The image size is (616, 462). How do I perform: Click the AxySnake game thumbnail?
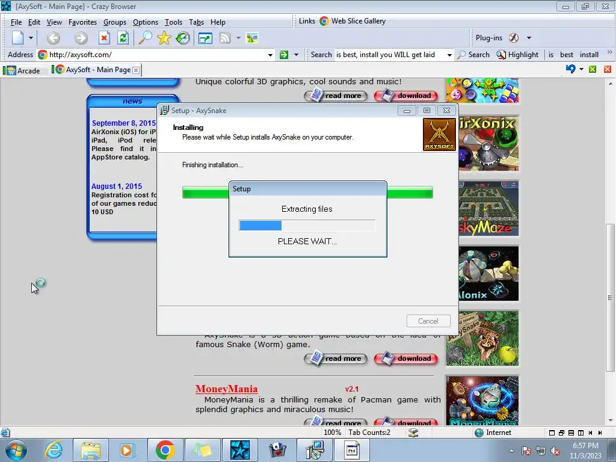[482, 338]
